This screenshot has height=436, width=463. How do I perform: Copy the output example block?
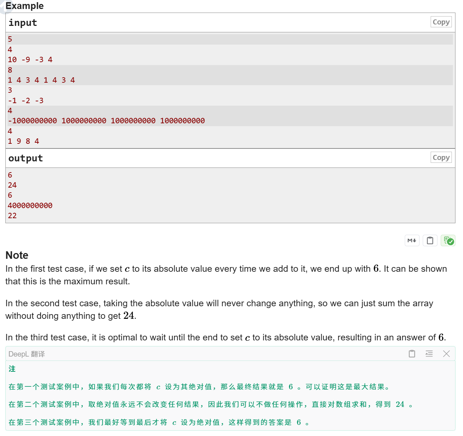tap(441, 157)
